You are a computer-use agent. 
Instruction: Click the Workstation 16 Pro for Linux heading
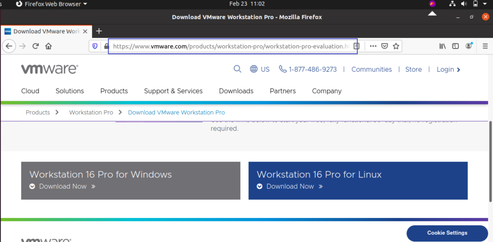(x=319, y=175)
